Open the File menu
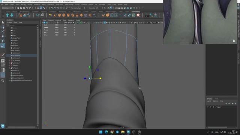Screen dimensions: 240x135 pyautogui.click(x=2, y=4)
